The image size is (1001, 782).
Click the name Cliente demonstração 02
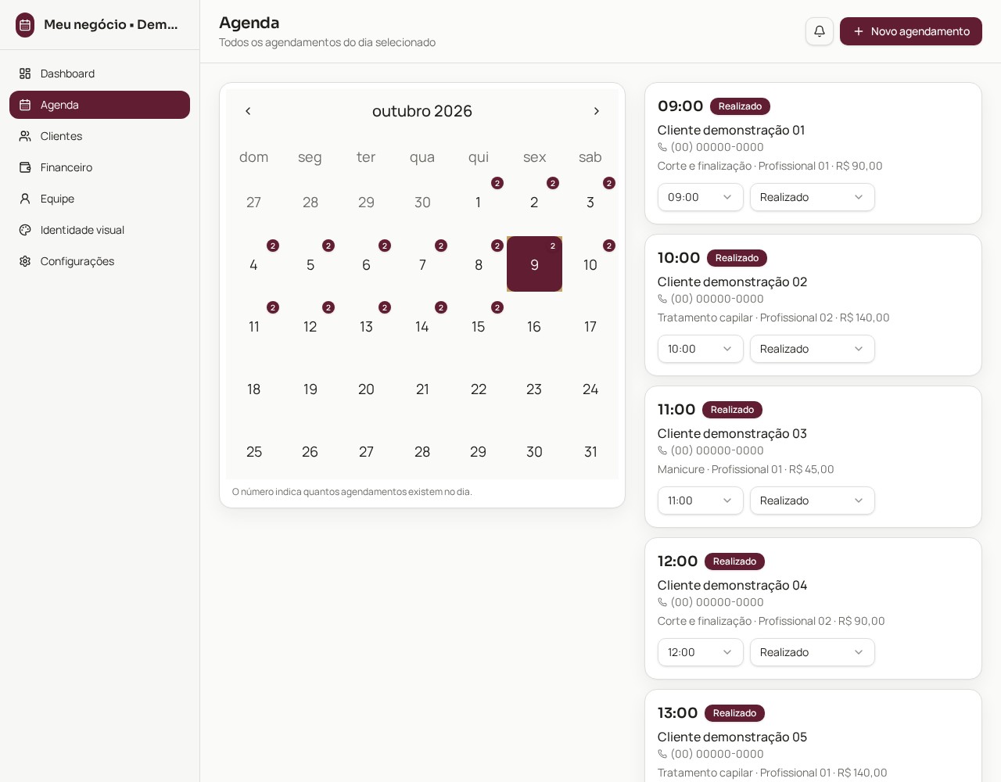[732, 282]
